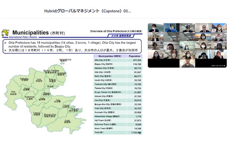Image resolution: width=229 pixels, height=153 pixels.
Task: Click the participant video in blue hoodie
Action: coord(171,28)
